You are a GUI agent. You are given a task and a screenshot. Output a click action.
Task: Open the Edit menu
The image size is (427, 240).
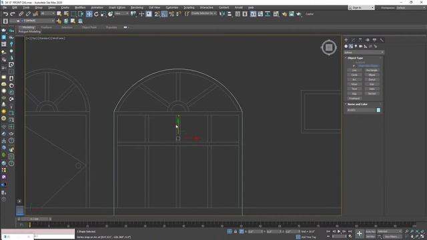15,7
